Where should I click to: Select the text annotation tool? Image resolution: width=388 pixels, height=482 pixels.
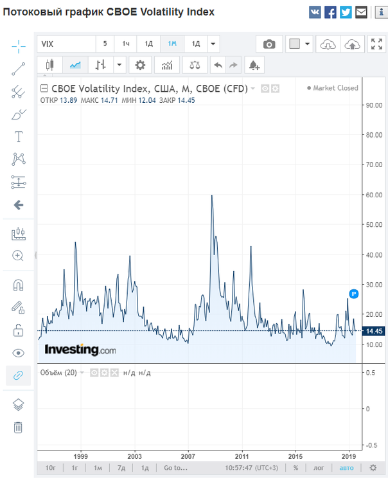click(19, 136)
